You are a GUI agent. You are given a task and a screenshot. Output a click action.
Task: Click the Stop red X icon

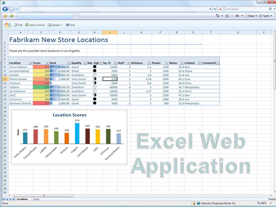coord(221,9)
